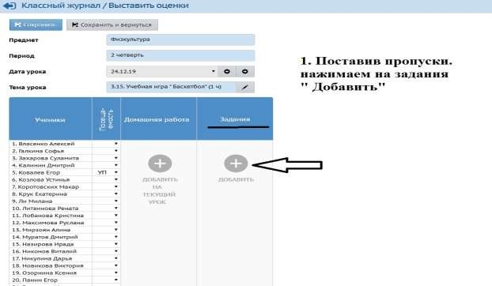Screen dimensions: 492x286
Task: Click ДОБАВИТЬ label under Задания
Action: pos(236,179)
